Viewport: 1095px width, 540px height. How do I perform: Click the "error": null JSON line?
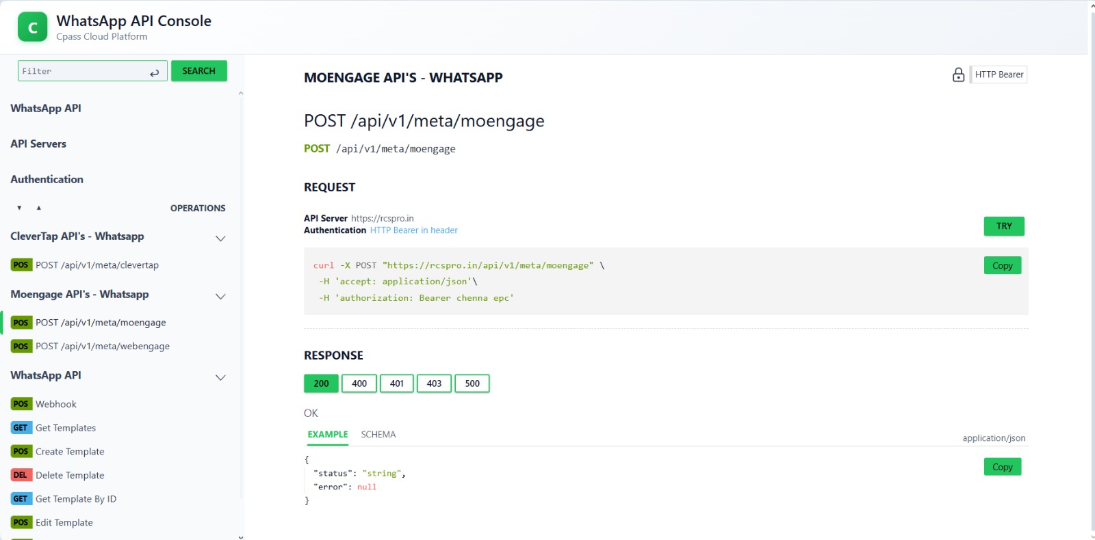coord(345,487)
